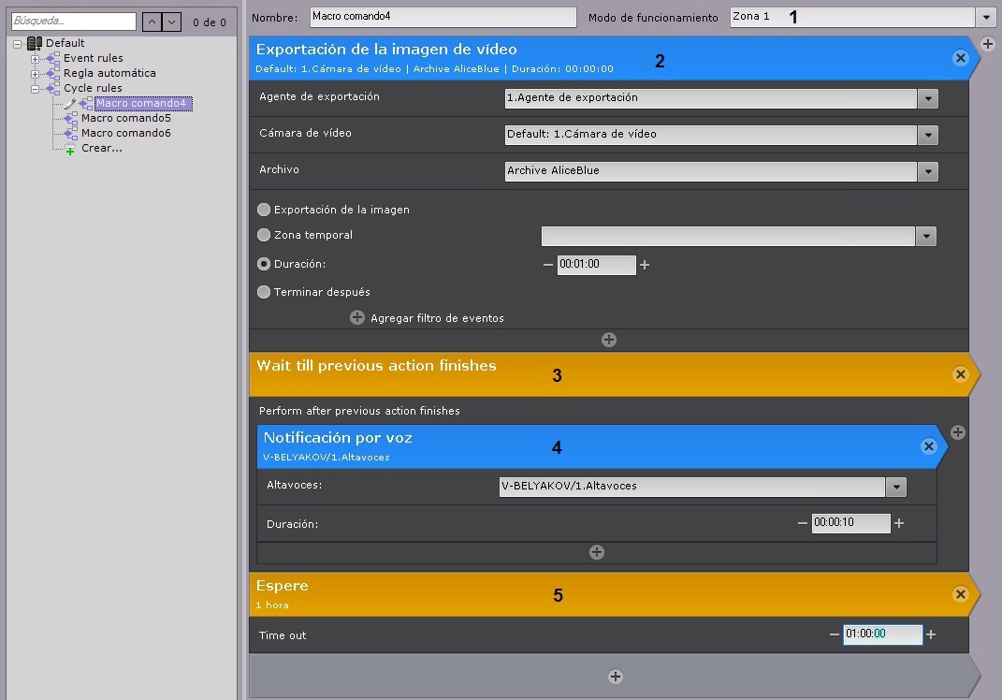Select Macro comando5 in the tree

125,118
